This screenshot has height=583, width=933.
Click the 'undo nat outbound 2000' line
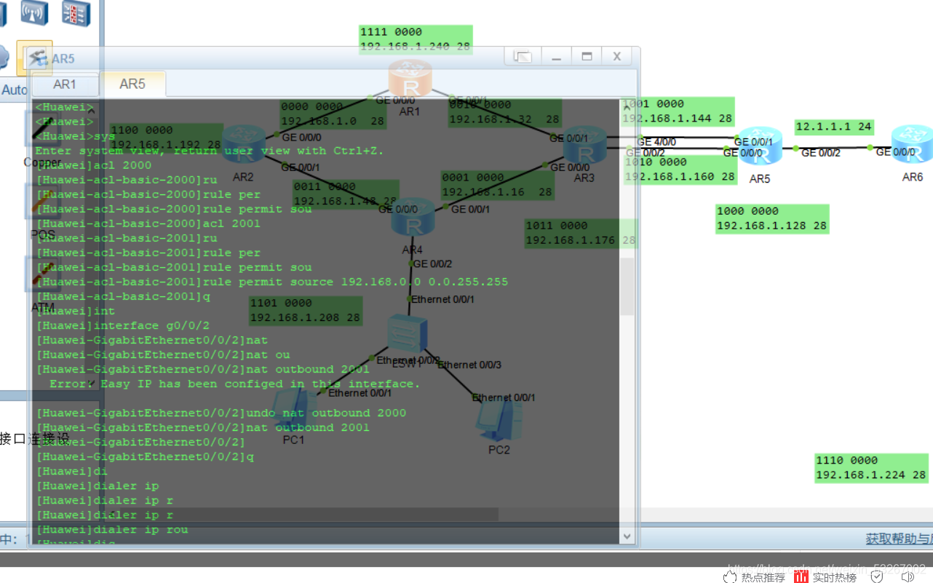click(x=221, y=413)
